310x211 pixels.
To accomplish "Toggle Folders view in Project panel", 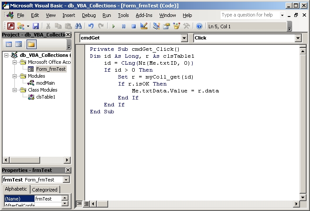I will point(31,44).
